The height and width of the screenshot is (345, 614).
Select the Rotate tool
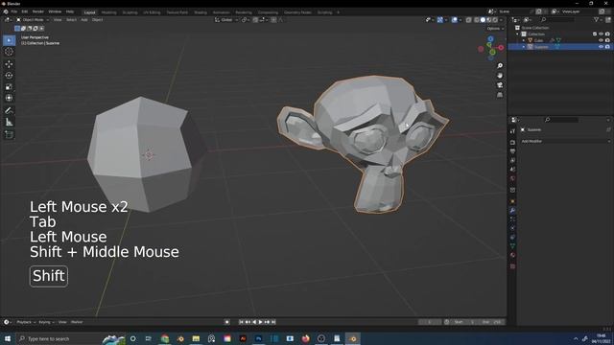point(9,75)
